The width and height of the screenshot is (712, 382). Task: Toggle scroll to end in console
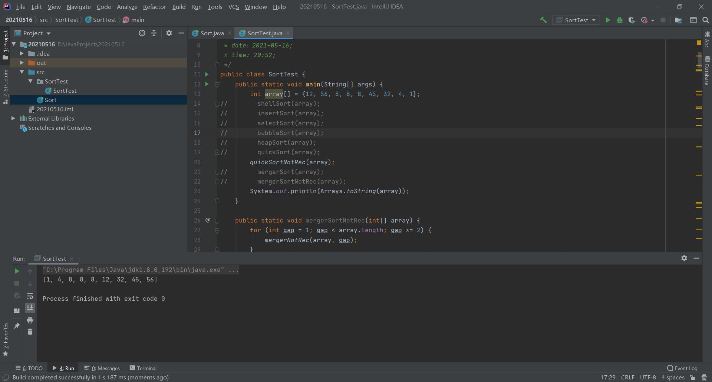pyautogui.click(x=30, y=308)
